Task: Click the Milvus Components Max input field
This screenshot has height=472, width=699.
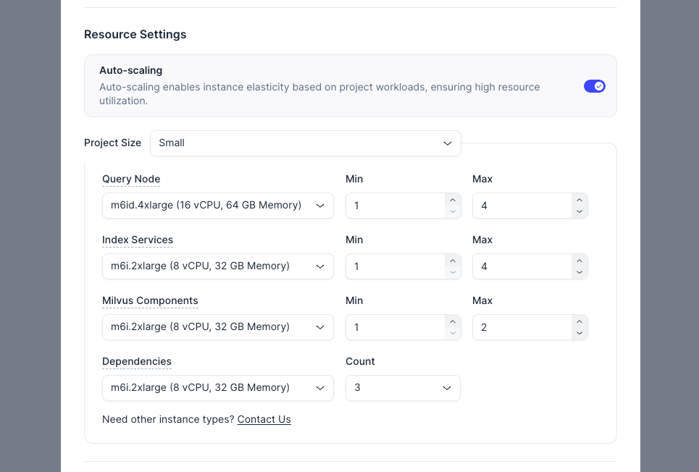Action: (x=522, y=327)
